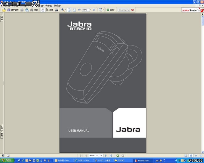Expand the Zoom tool dropdown arrow
This screenshot has height=163, width=204.
tap(66, 10)
